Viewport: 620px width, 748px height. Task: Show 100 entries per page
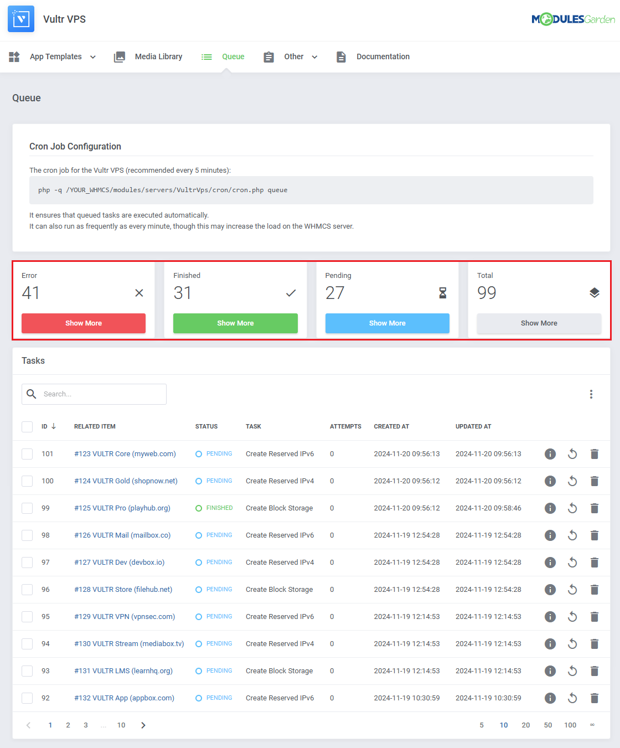coord(570,725)
